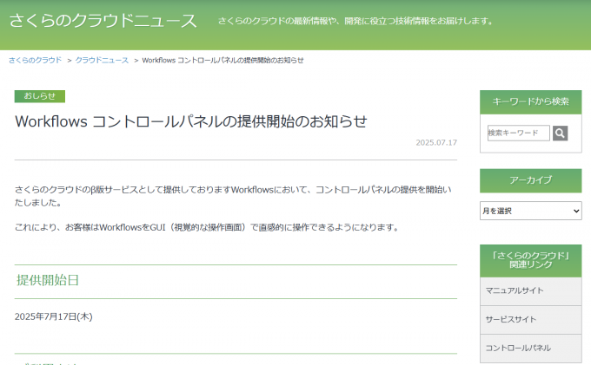
Task: Open the さくらのクラウド breadcrumb link
Action: [35, 60]
